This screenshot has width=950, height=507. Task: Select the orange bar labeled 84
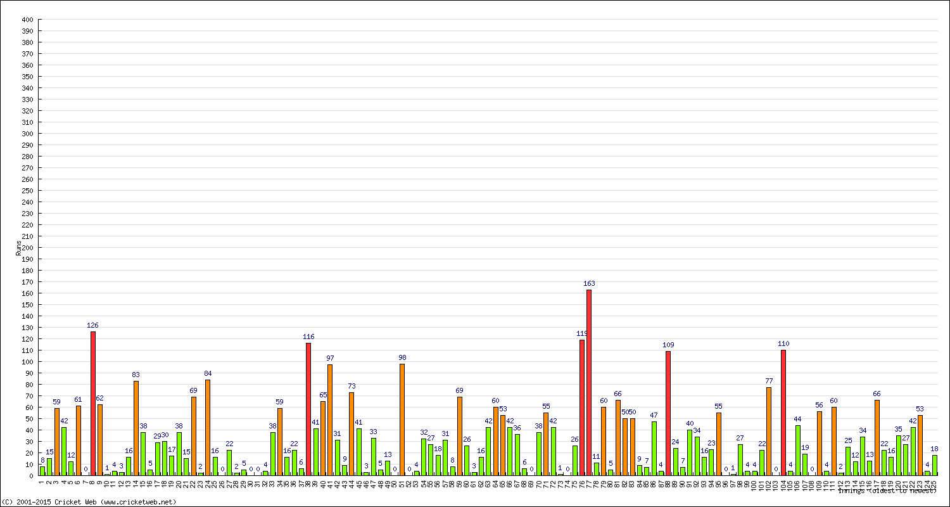pos(208,427)
